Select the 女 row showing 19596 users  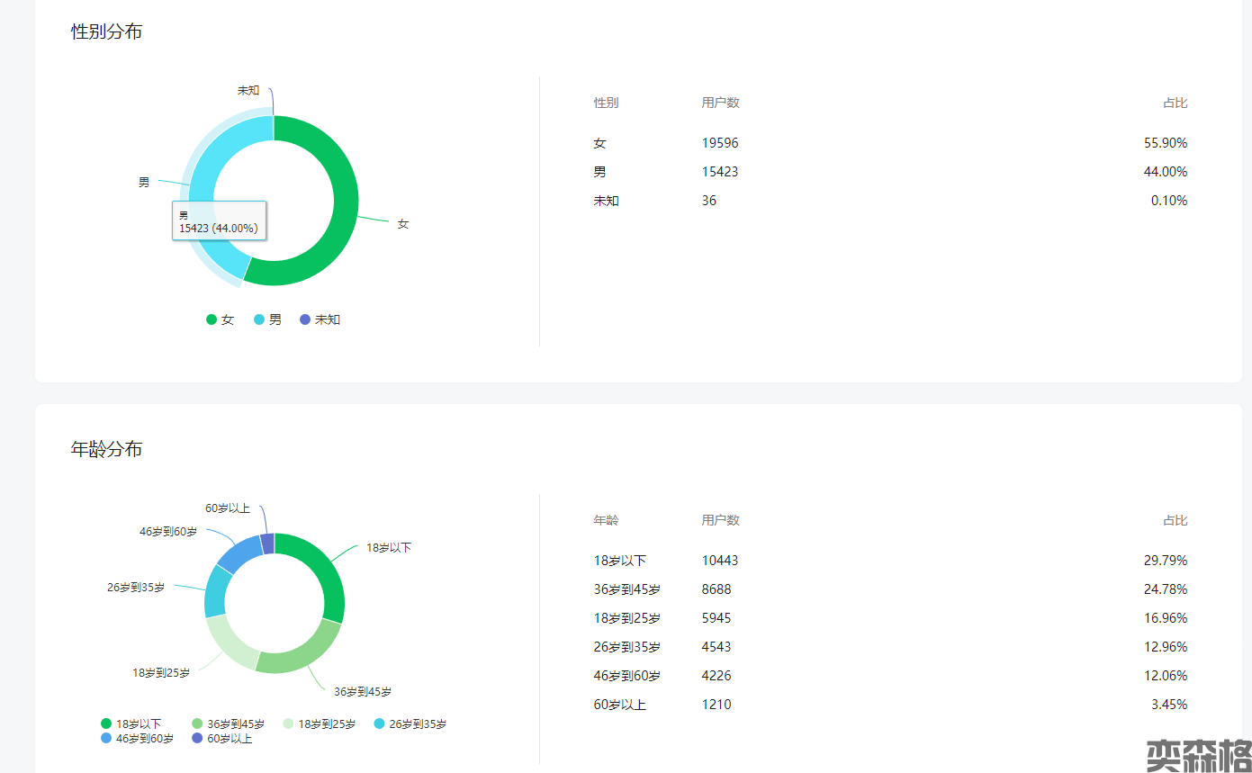pyautogui.click(x=890, y=143)
